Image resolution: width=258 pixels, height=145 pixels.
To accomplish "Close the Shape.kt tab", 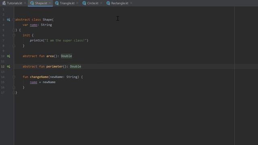I will pos(50,3).
